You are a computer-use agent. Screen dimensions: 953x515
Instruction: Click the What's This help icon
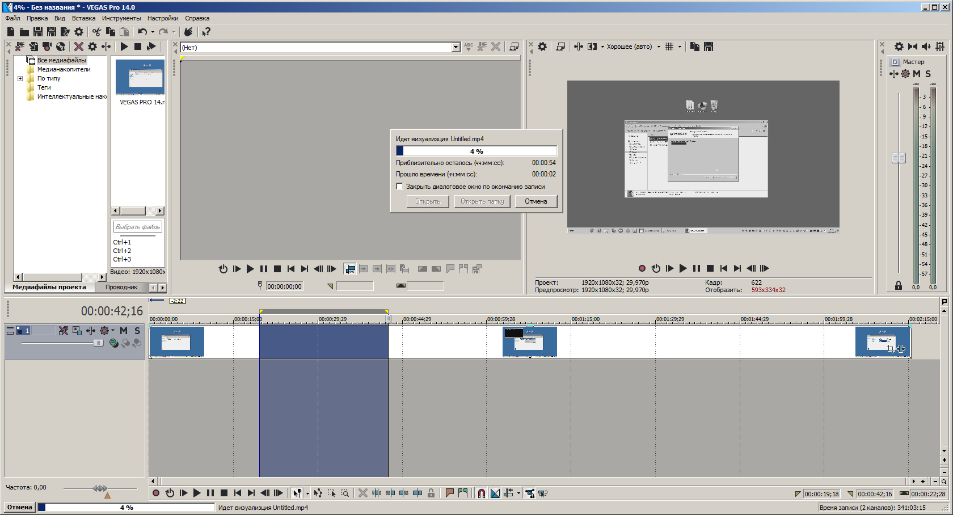coord(206,32)
